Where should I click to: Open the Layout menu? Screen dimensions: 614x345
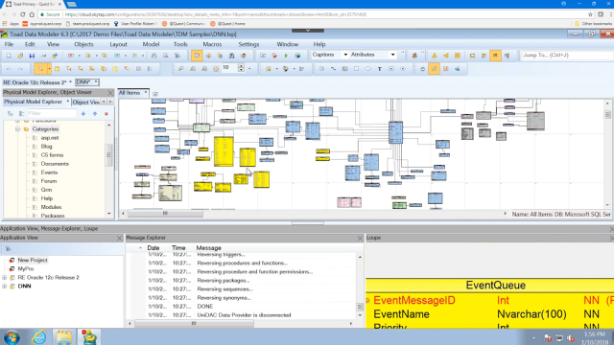coord(118,44)
